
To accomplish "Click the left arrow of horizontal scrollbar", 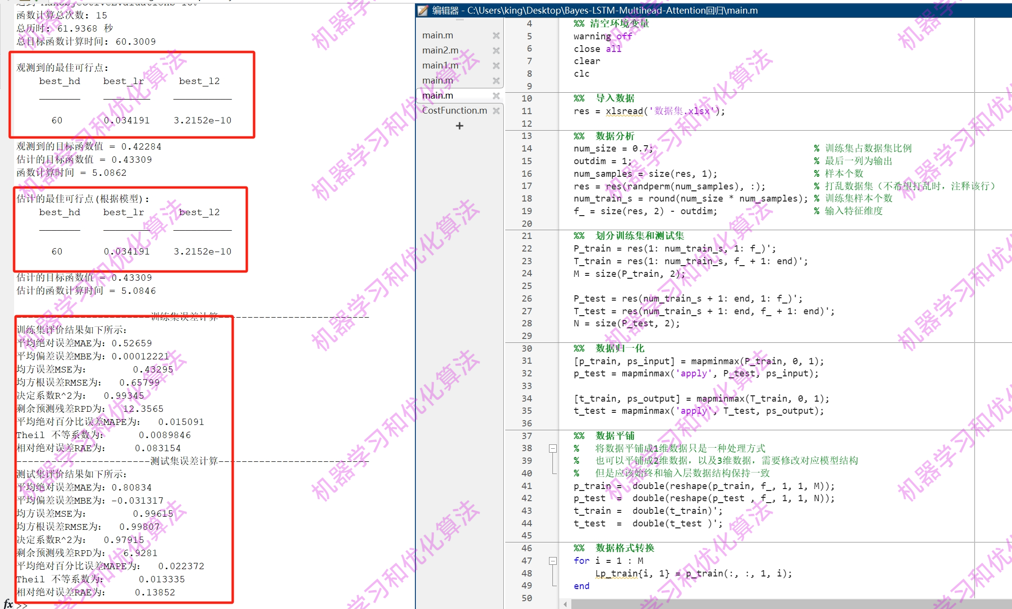I will coord(565,604).
